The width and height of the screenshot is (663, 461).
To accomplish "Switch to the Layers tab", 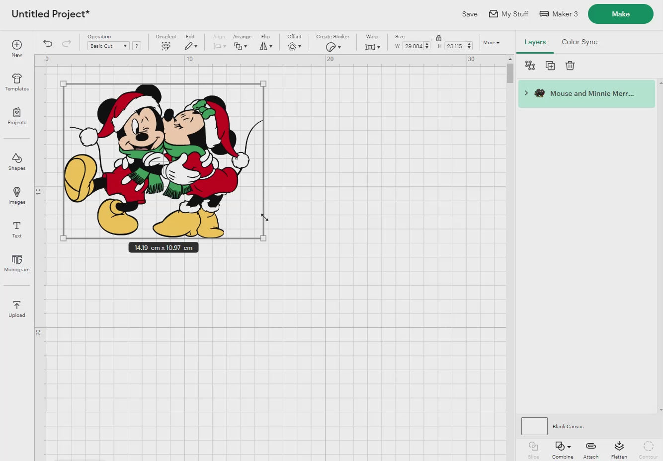I will point(535,42).
